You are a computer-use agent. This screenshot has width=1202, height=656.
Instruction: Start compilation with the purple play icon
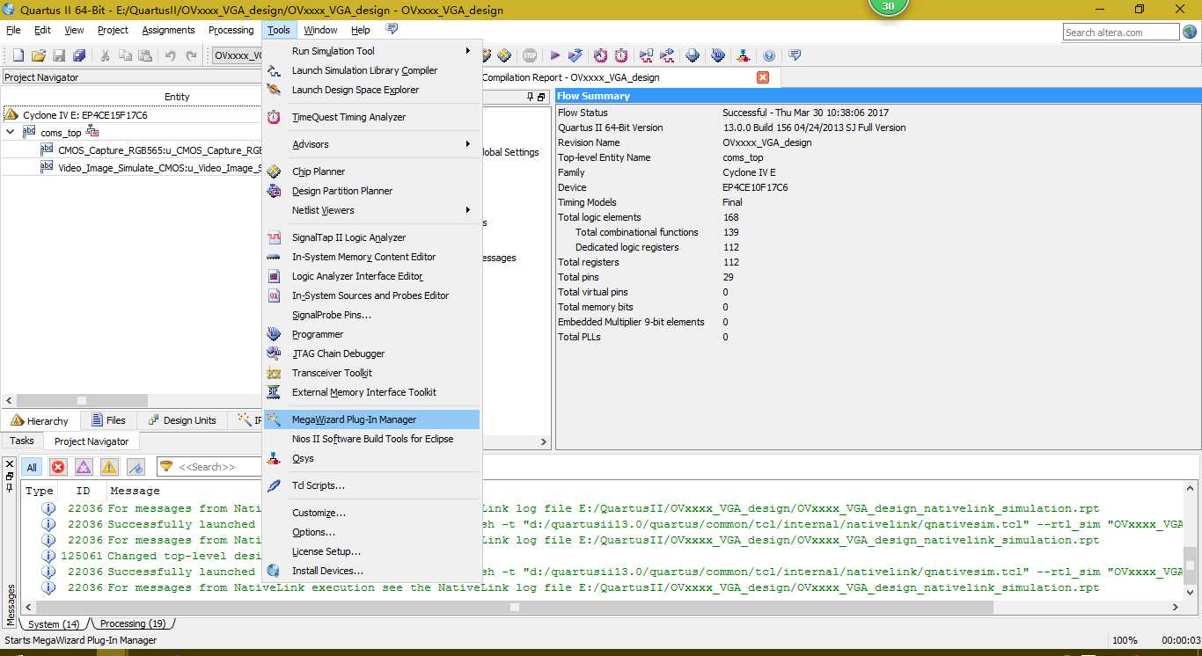pyautogui.click(x=554, y=55)
